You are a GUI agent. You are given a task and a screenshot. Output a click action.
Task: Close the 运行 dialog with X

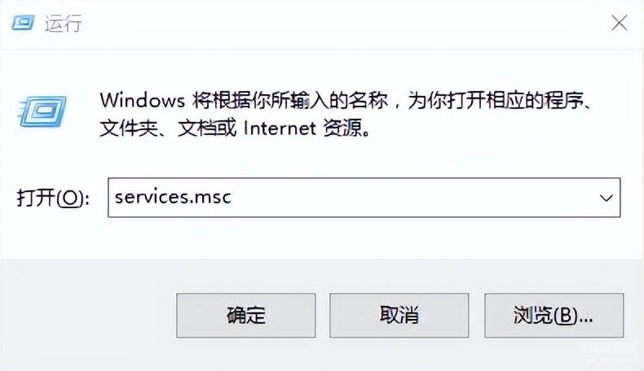[619, 23]
